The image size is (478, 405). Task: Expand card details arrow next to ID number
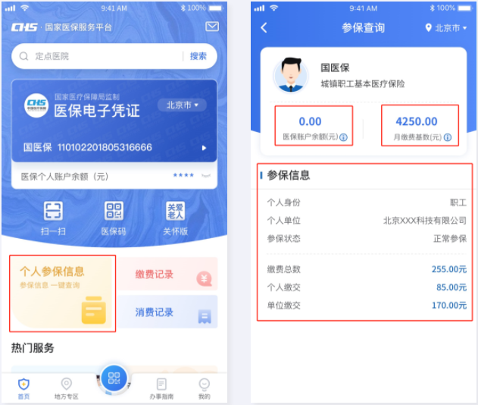coord(204,148)
